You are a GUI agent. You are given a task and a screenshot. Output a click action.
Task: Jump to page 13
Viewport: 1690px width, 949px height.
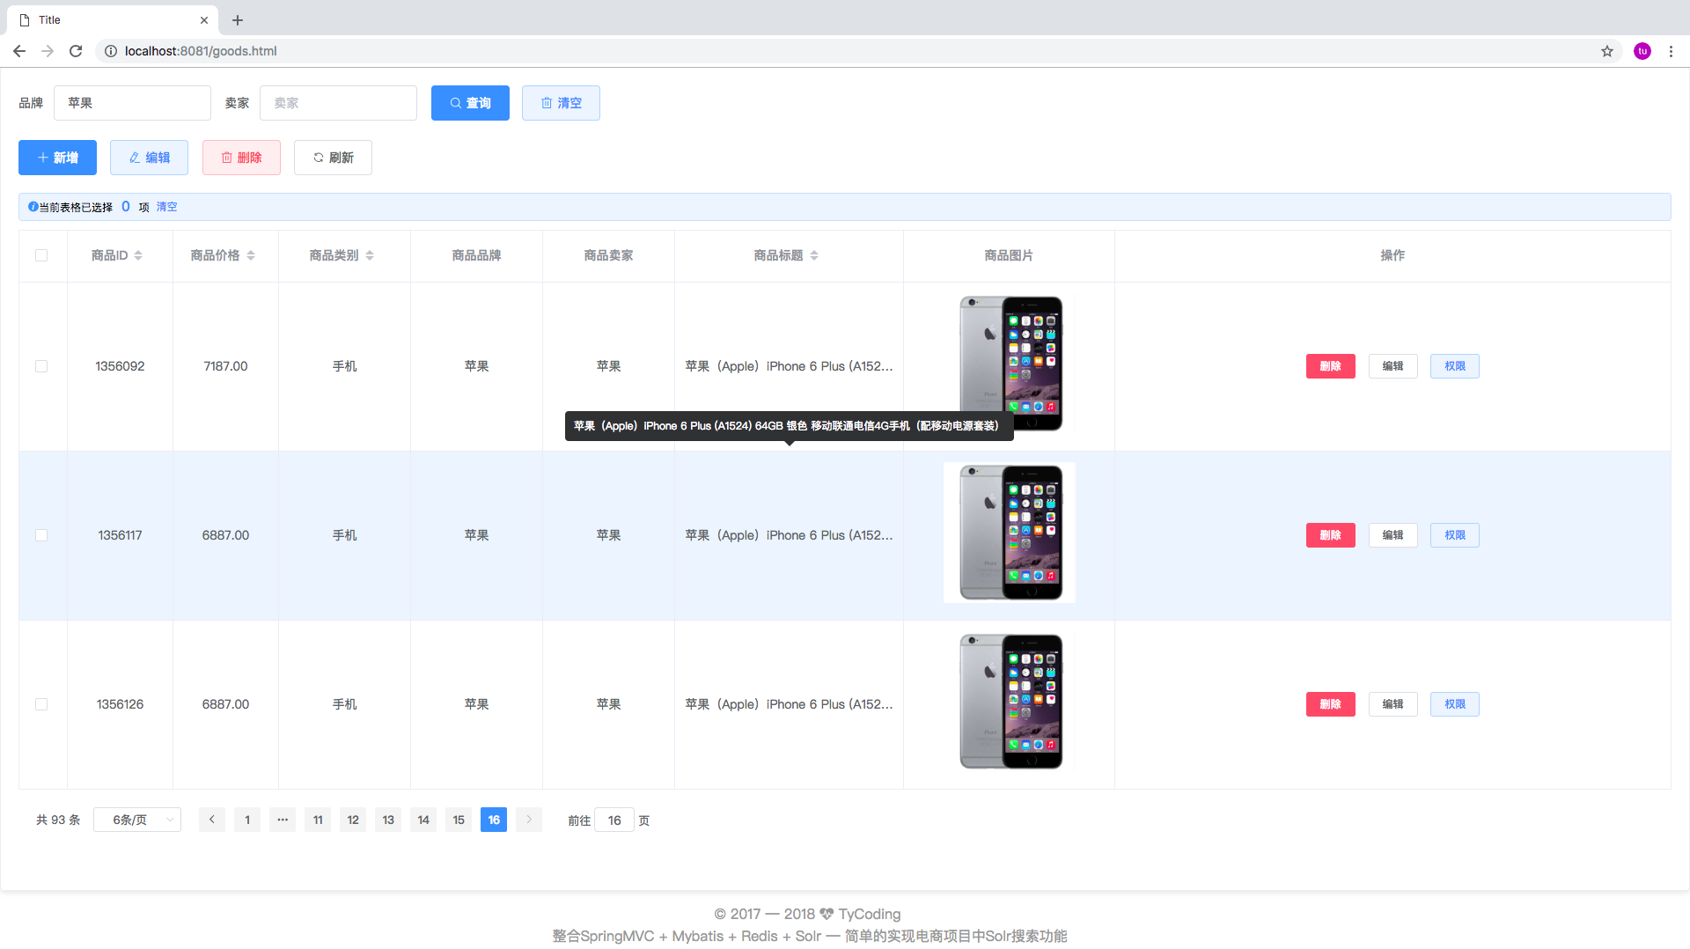[388, 820]
